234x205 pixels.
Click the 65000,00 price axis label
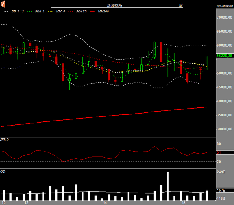(x=225, y=32)
